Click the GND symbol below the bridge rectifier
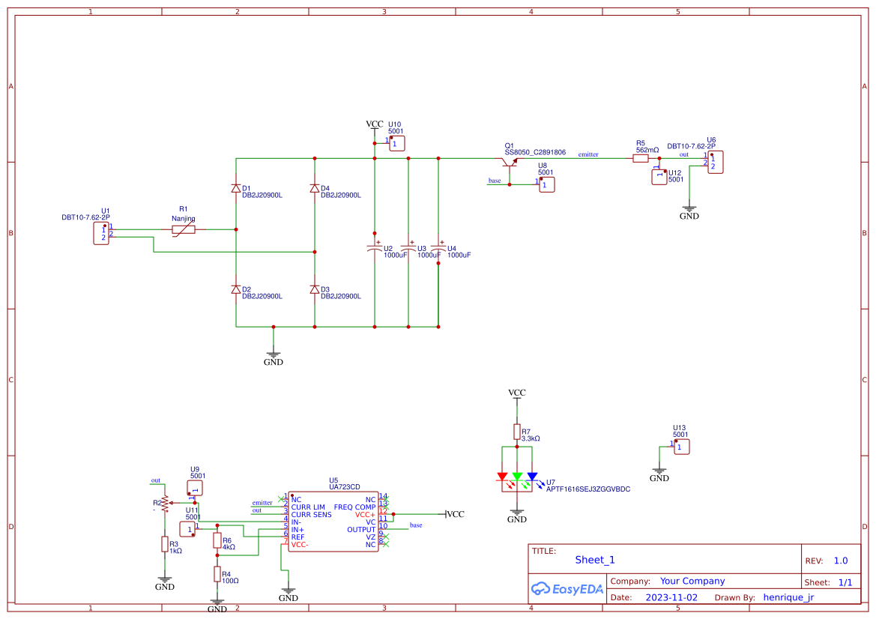Image resolution: width=876 pixels, height=622 pixels. tap(274, 352)
